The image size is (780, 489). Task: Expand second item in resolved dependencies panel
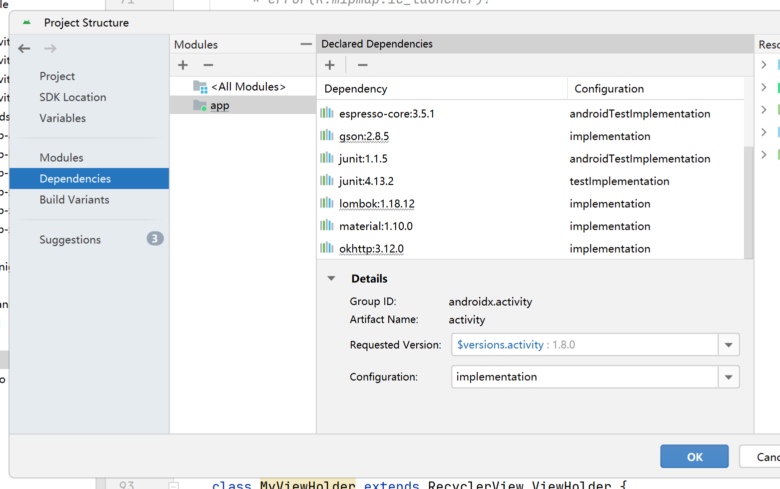click(764, 87)
